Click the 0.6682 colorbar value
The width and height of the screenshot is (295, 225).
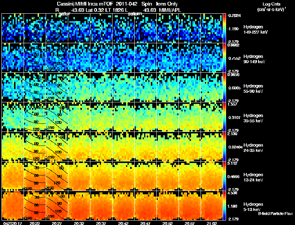(233, 45)
